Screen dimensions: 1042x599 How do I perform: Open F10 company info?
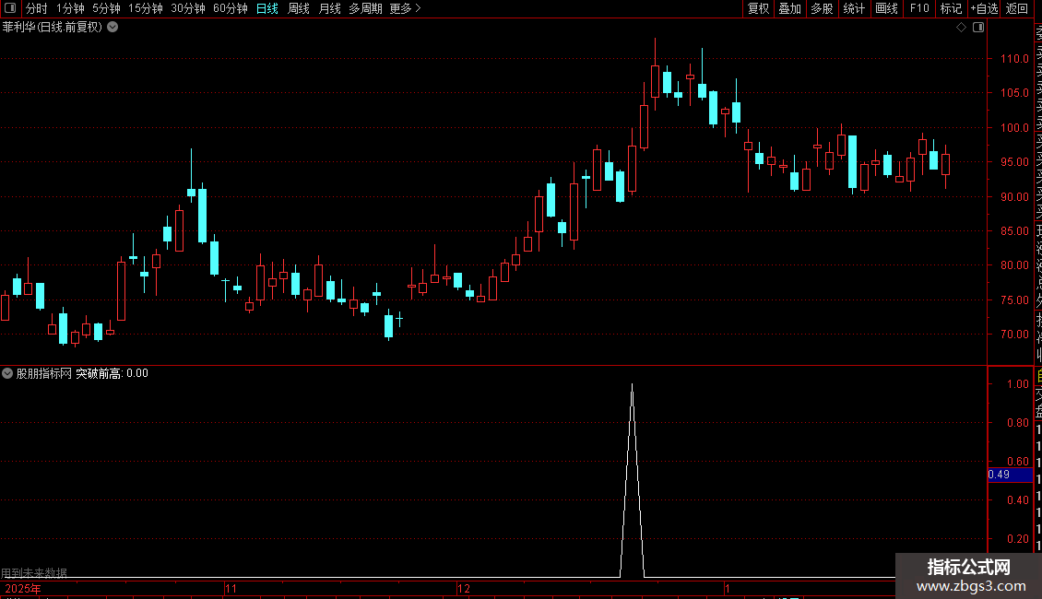point(919,8)
